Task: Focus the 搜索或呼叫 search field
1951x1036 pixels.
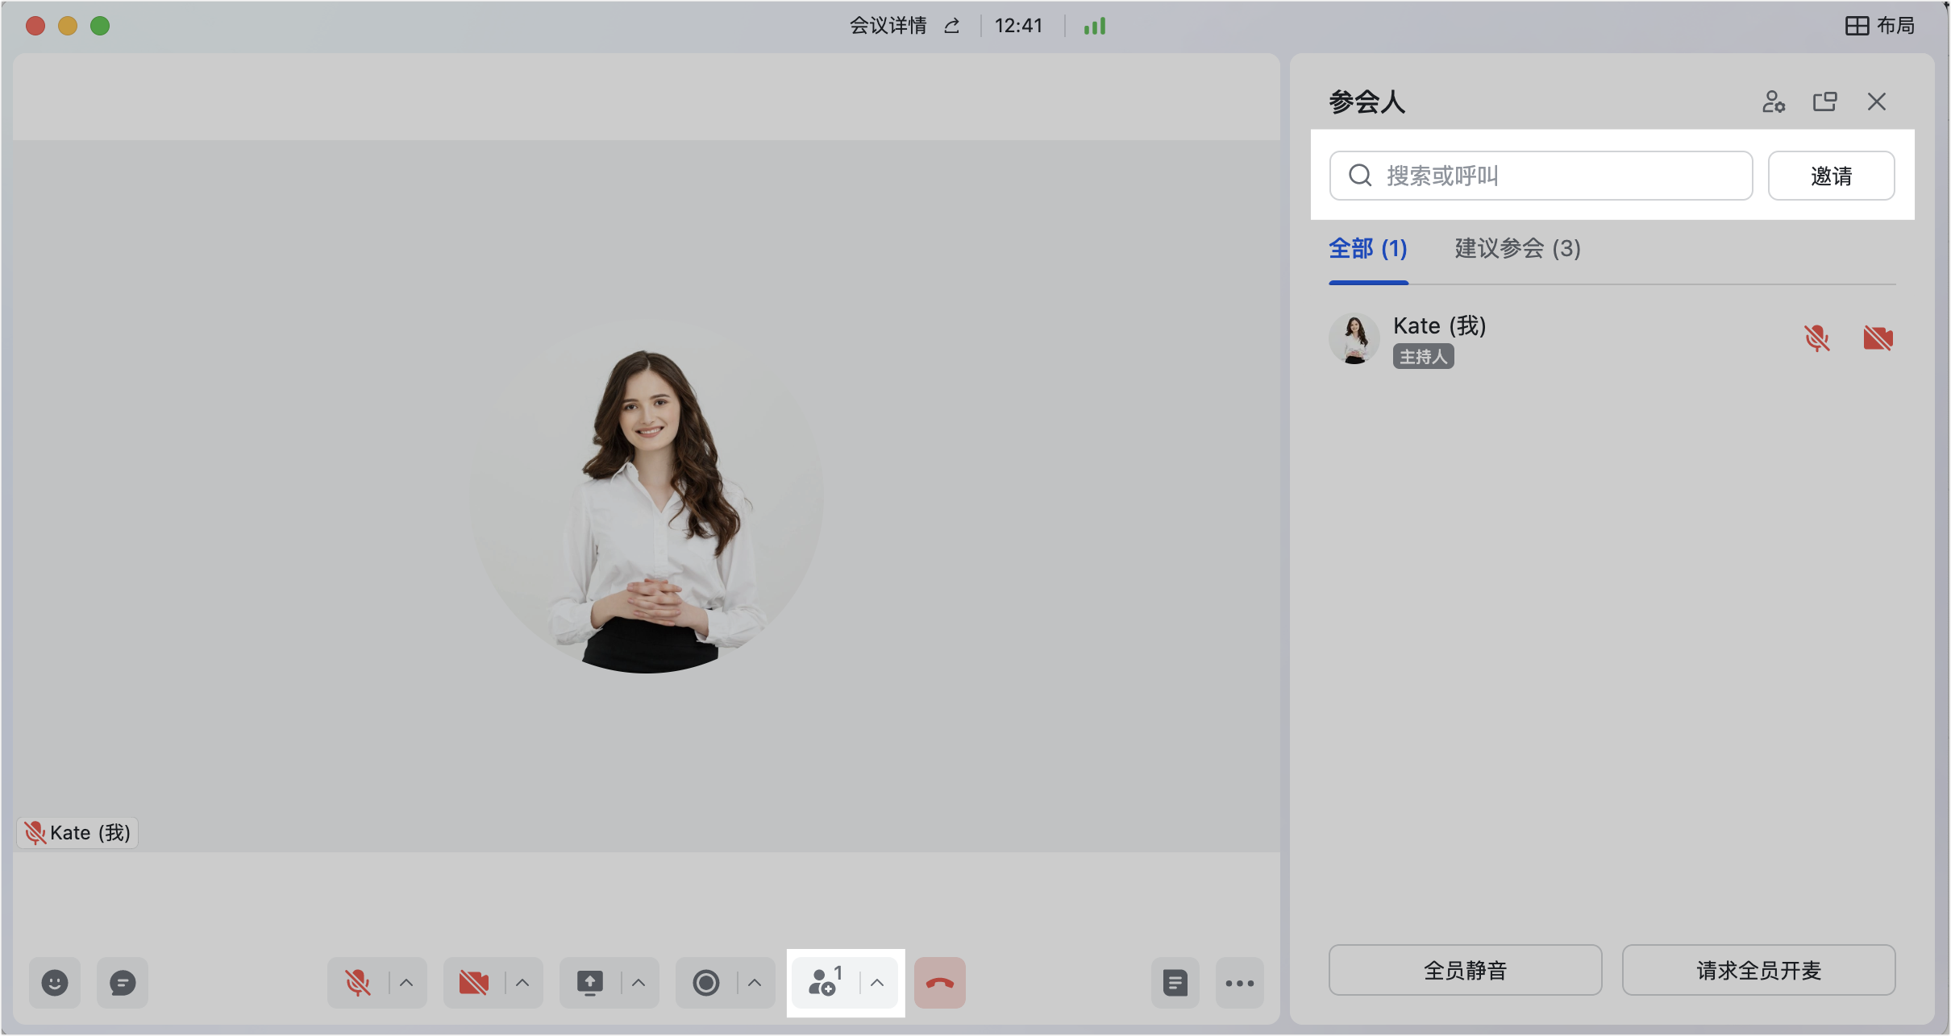Action: coord(1541,176)
